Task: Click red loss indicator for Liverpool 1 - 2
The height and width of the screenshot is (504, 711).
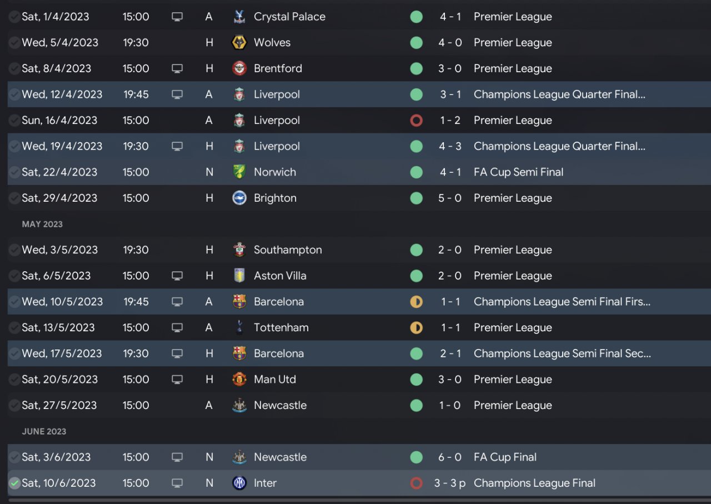Action: click(x=416, y=121)
